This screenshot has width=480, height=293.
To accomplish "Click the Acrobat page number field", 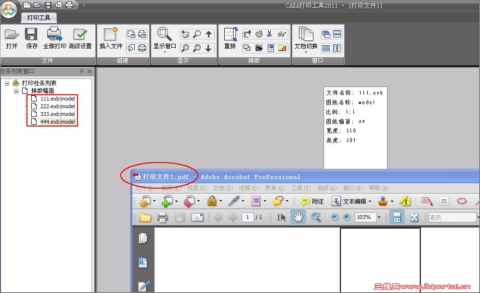I will click(247, 217).
